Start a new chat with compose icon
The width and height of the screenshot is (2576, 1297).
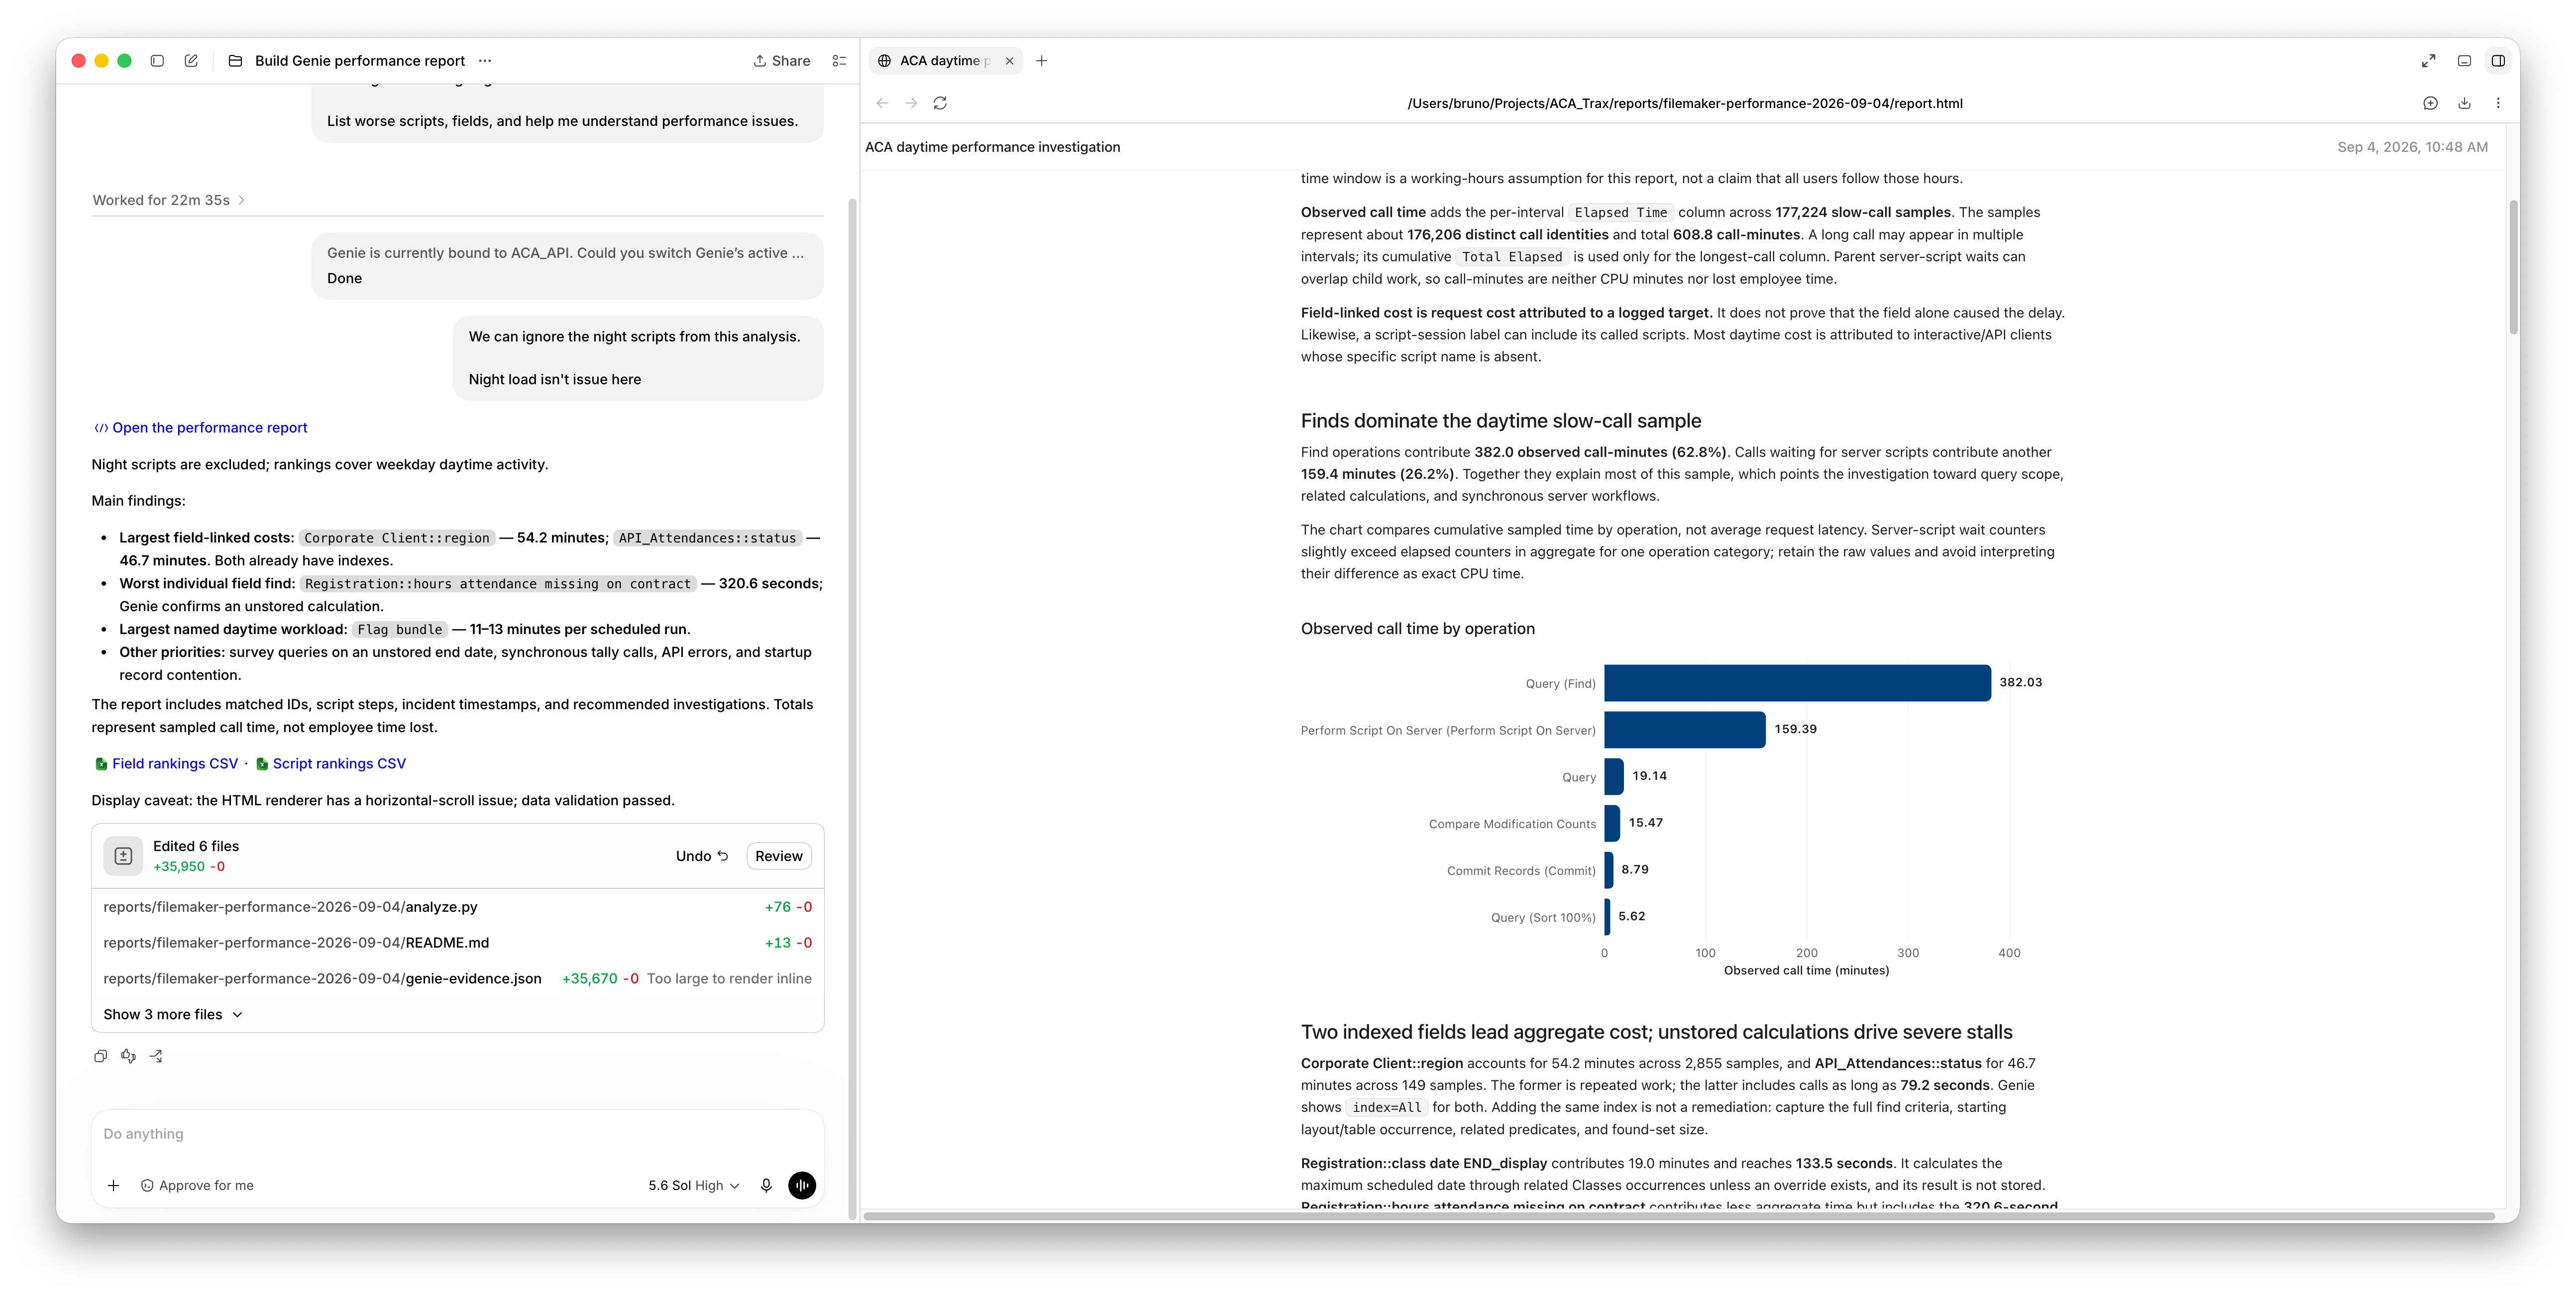191,61
